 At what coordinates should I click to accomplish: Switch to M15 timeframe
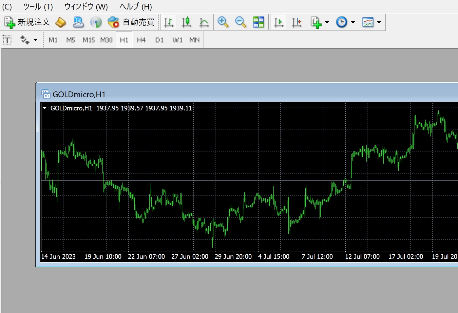pos(89,40)
